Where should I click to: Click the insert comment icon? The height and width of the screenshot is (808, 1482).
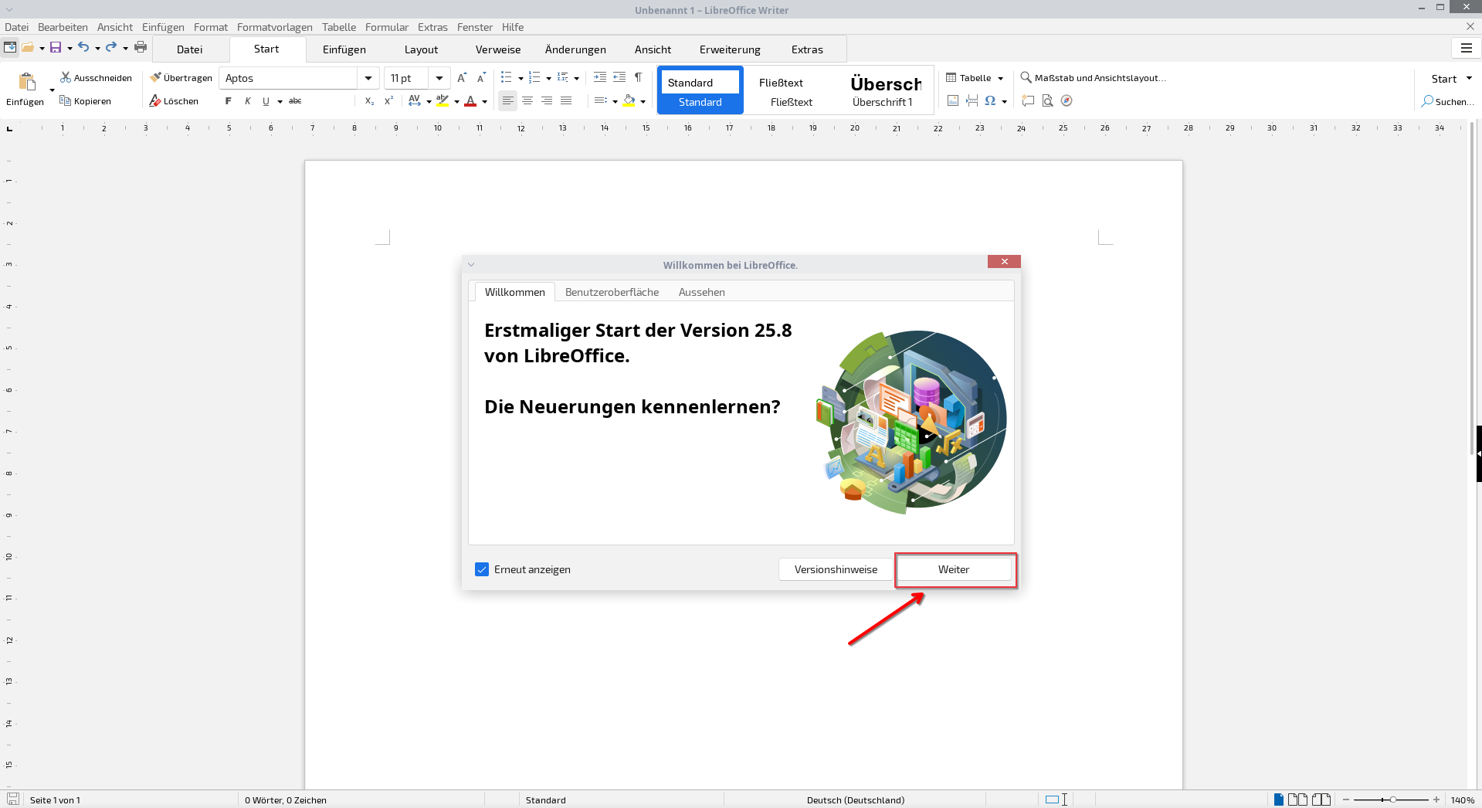(x=1028, y=100)
